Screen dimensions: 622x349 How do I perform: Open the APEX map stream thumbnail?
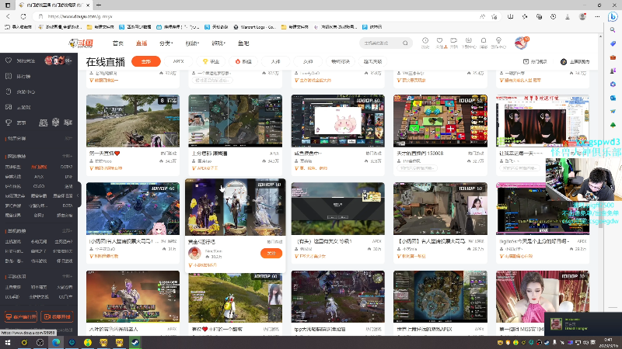(x=236, y=121)
